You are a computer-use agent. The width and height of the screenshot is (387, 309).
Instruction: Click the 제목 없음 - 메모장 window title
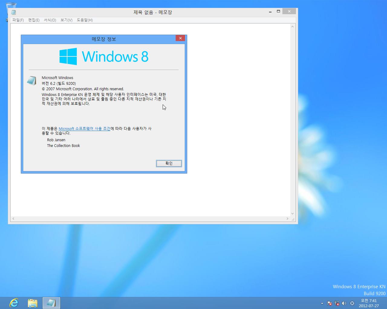click(153, 12)
